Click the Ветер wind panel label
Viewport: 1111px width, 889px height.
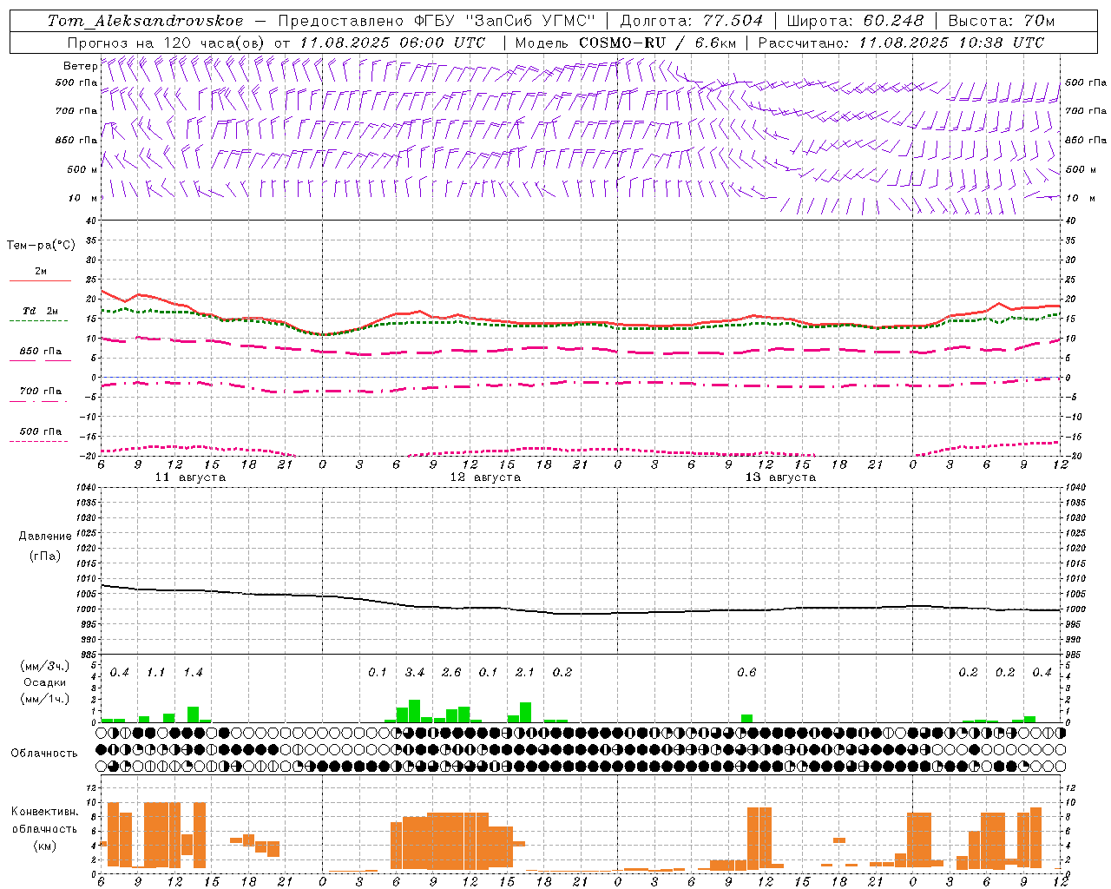tap(80, 66)
